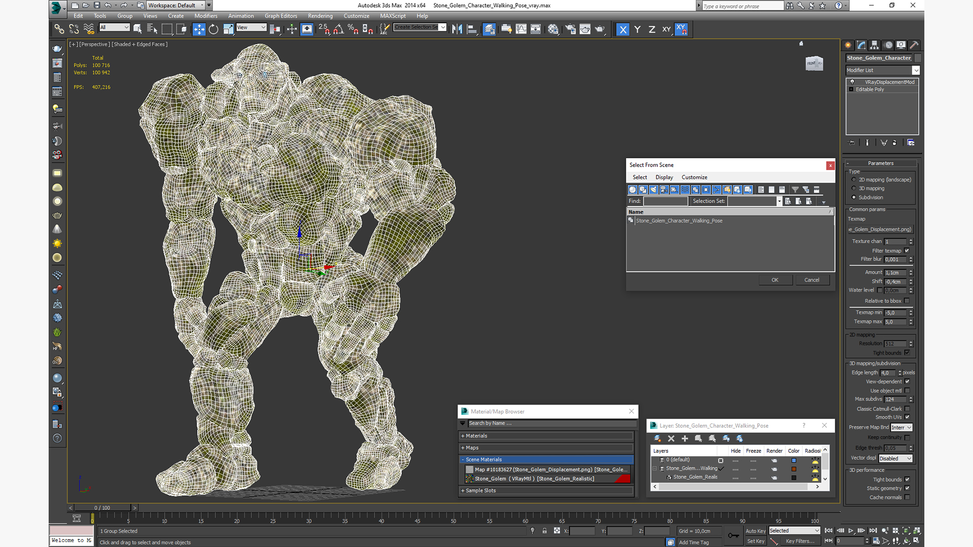The height and width of the screenshot is (547, 973).
Task: Click the Render Production teapot icon
Action: click(x=600, y=29)
